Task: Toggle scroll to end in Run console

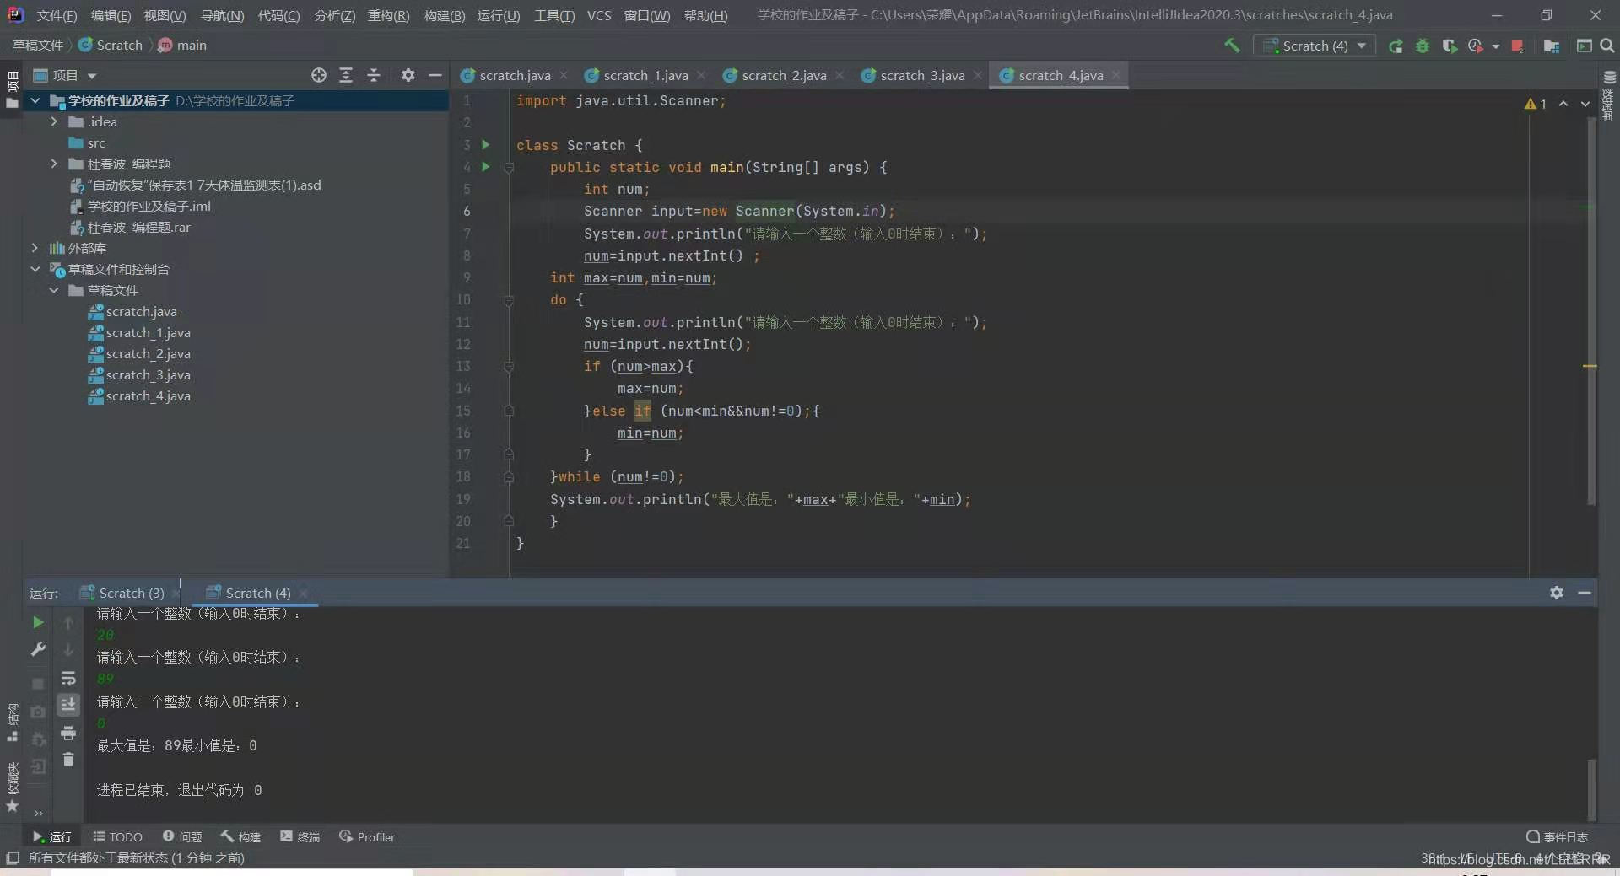Action: tap(68, 704)
